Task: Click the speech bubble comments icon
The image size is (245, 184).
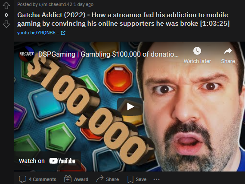Action: pyautogui.click(x=22, y=179)
